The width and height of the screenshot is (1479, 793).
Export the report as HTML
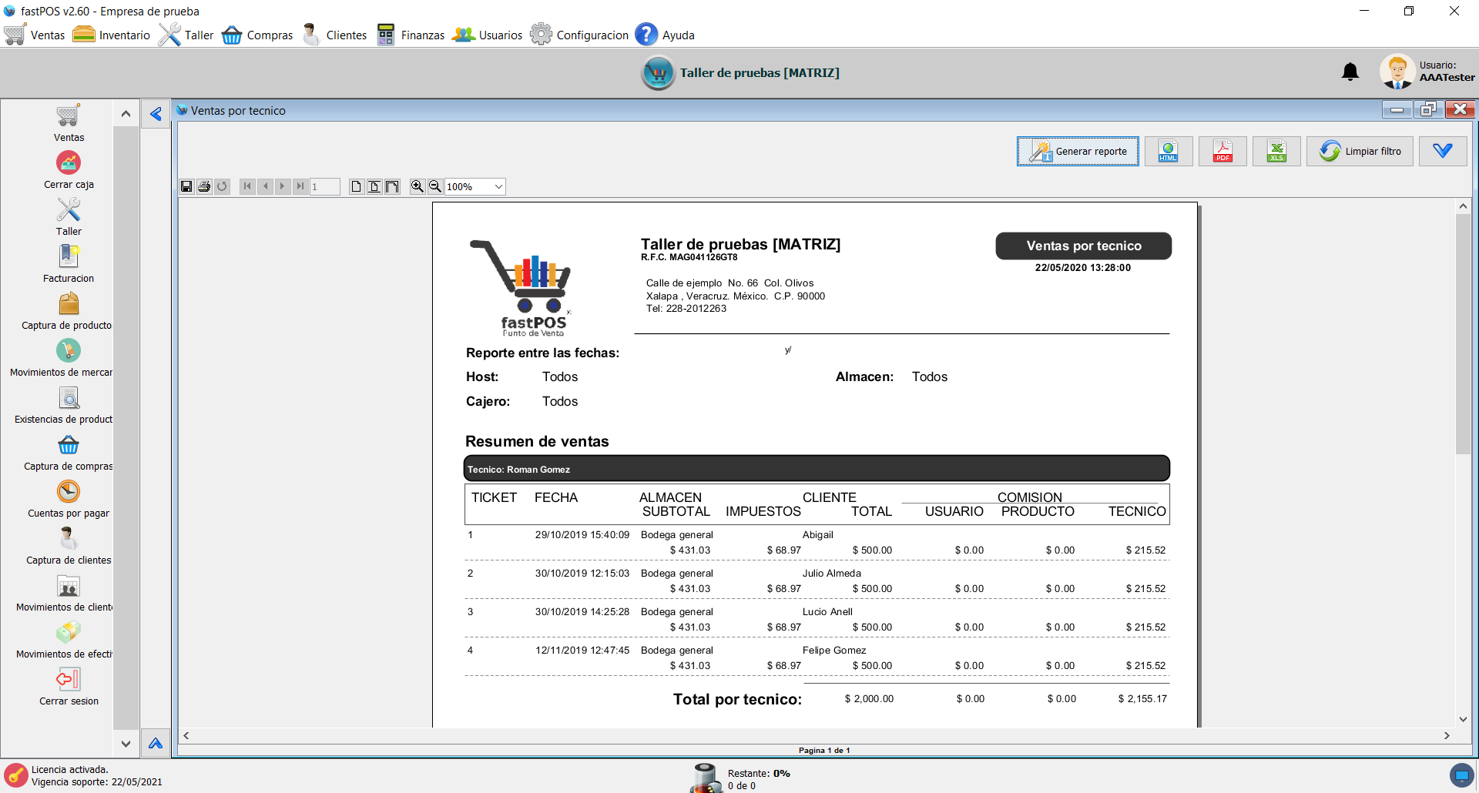pyautogui.click(x=1169, y=151)
